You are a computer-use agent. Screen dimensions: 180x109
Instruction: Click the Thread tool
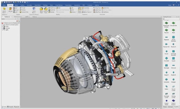pyautogui.click(x=22, y=8)
